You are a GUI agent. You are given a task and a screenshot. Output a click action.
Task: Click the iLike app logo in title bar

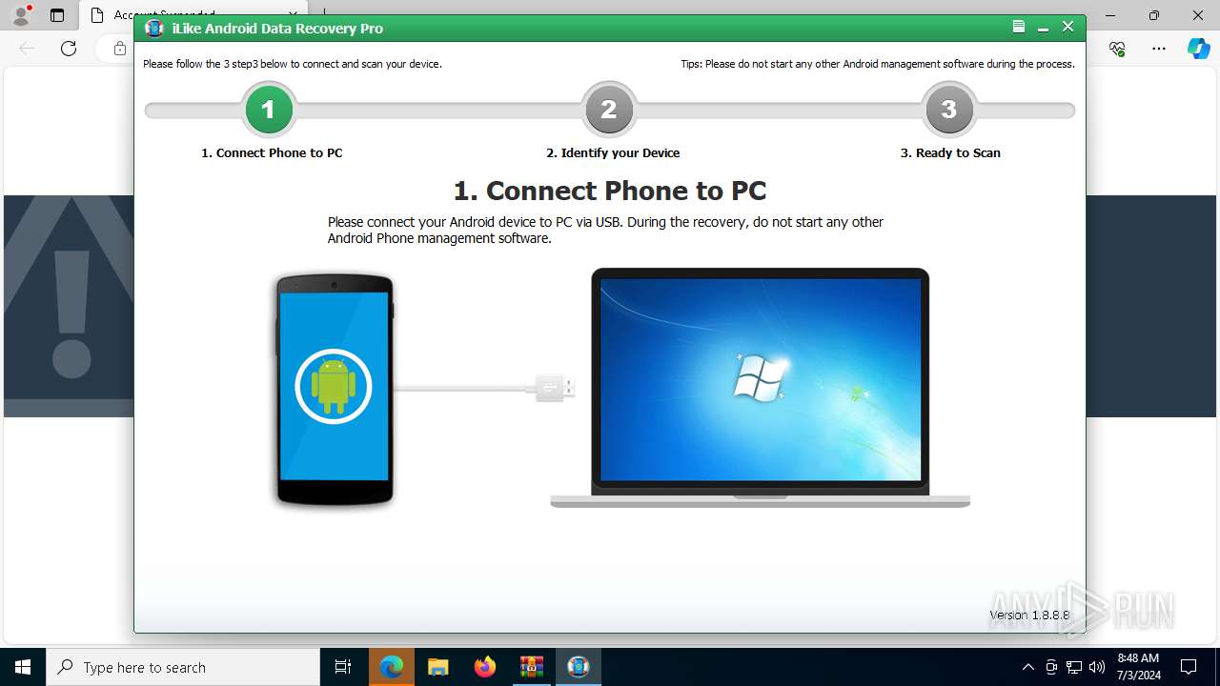click(154, 29)
